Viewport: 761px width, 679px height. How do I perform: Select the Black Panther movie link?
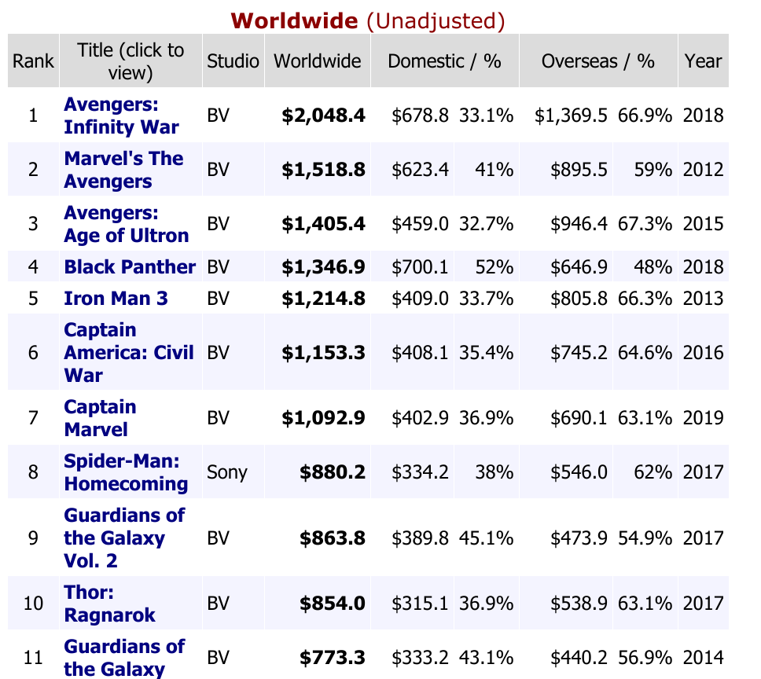(130, 267)
